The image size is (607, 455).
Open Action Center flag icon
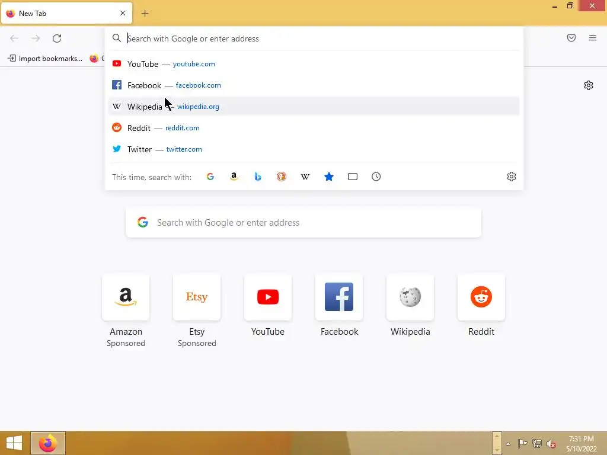click(x=522, y=444)
